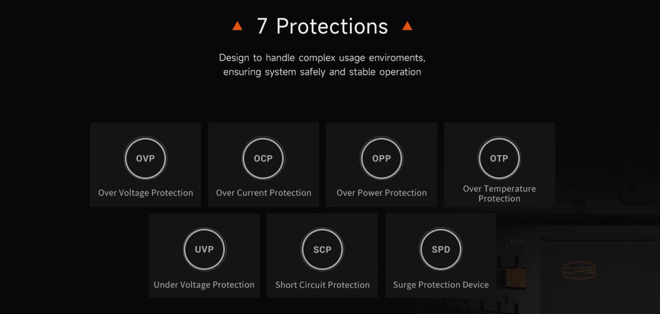Click the OVP circle icon
The width and height of the screenshot is (660, 314).
coord(145,158)
